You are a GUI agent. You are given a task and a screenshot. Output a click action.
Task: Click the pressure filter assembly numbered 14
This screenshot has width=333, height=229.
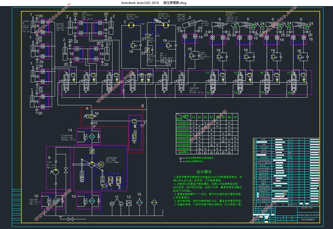coord(88,136)
